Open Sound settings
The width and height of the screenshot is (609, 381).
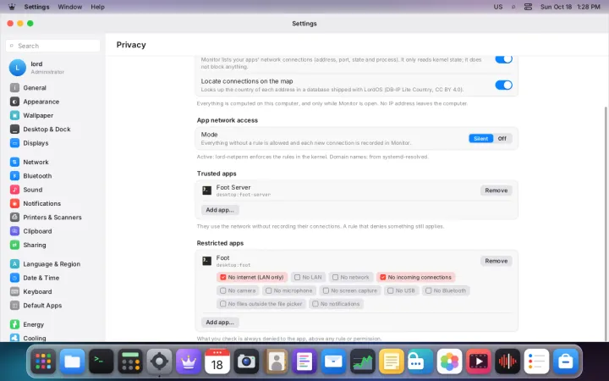(x=52, y=190)
